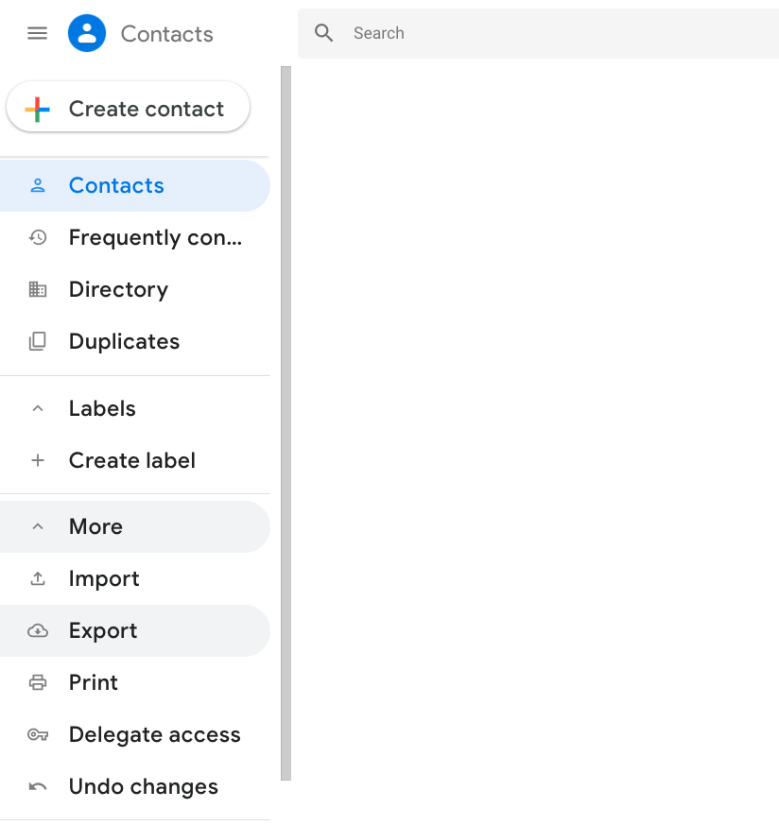Viewport: 779px width, 825px height.
Task: Click the Labels heading text
Action: tap(102, 408)
